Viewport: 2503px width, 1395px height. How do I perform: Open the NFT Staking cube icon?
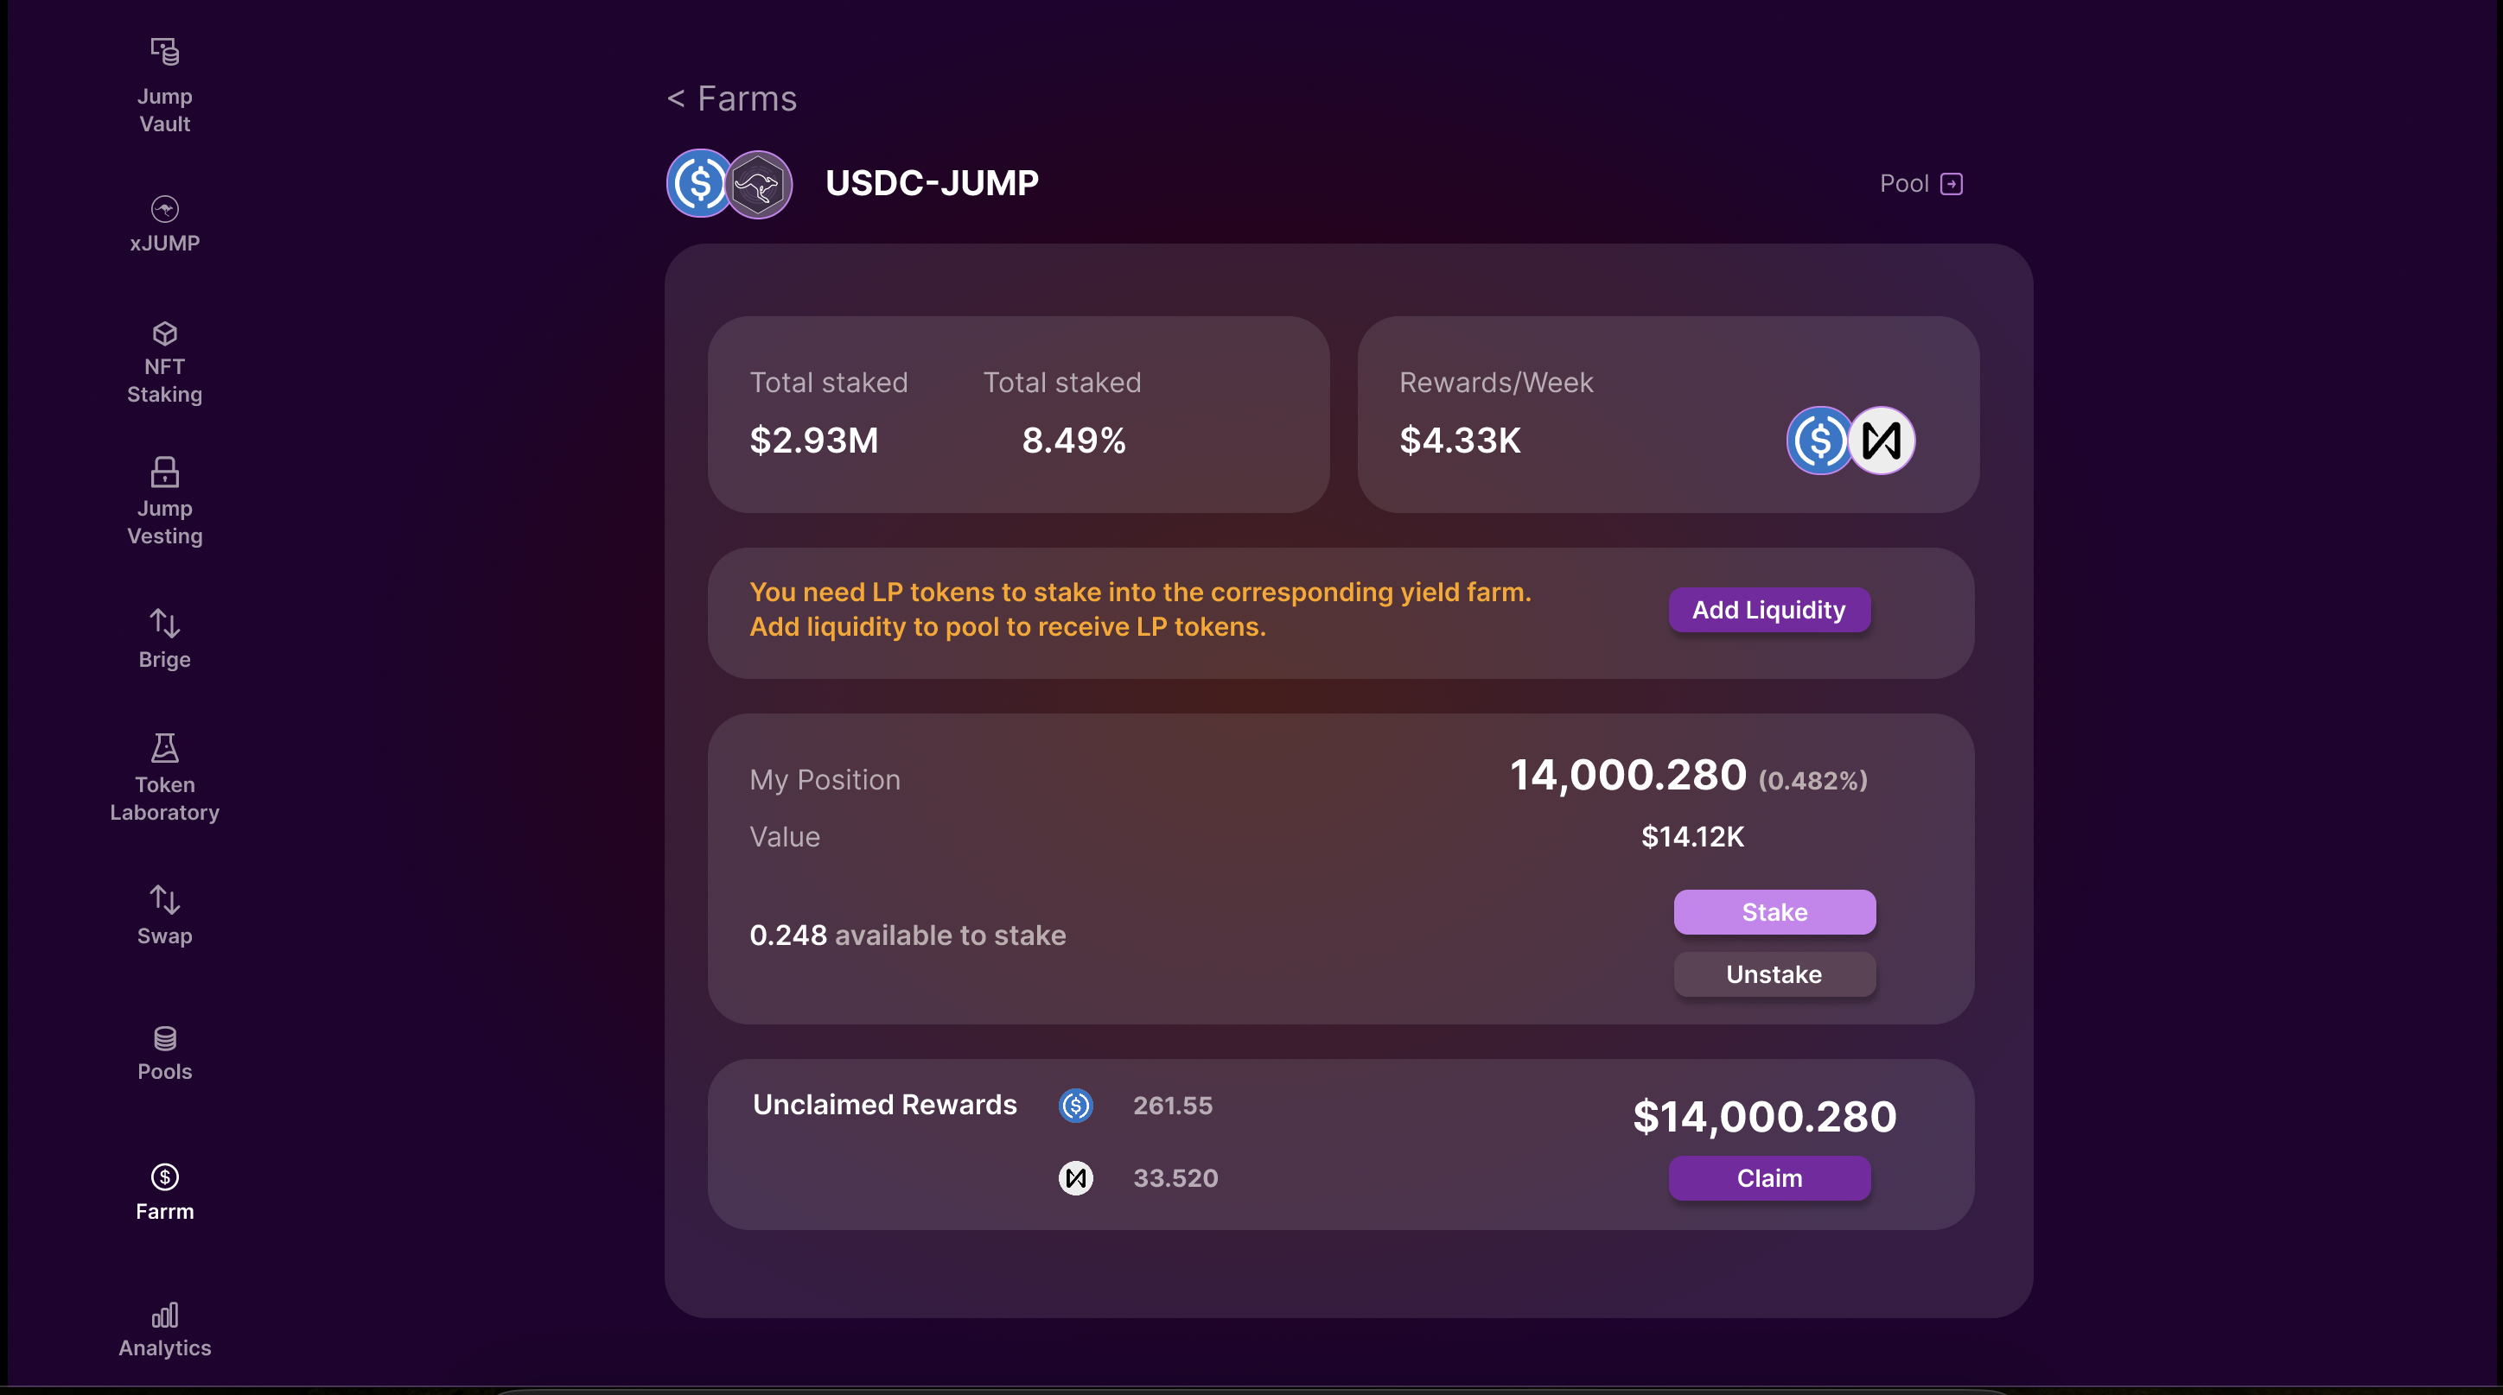[164, 334]
